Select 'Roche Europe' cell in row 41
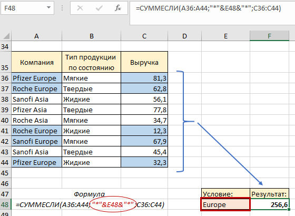The image size is (295, 216). 37,131
